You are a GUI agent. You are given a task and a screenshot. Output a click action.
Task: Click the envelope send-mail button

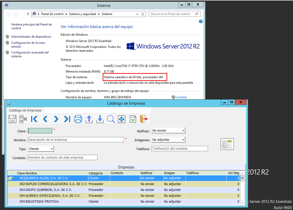pyautogui.click(x=227, y=144)
